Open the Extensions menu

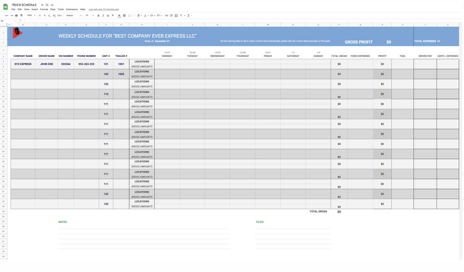(72, 9)
